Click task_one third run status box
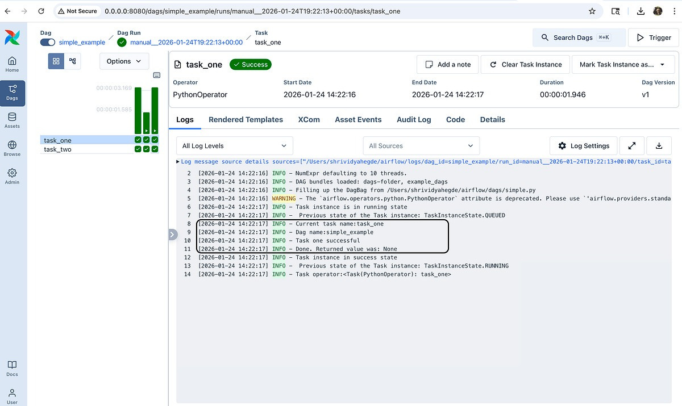Viewport: 682px width, 406px height. pyautogui.click(x=155, y=140)
